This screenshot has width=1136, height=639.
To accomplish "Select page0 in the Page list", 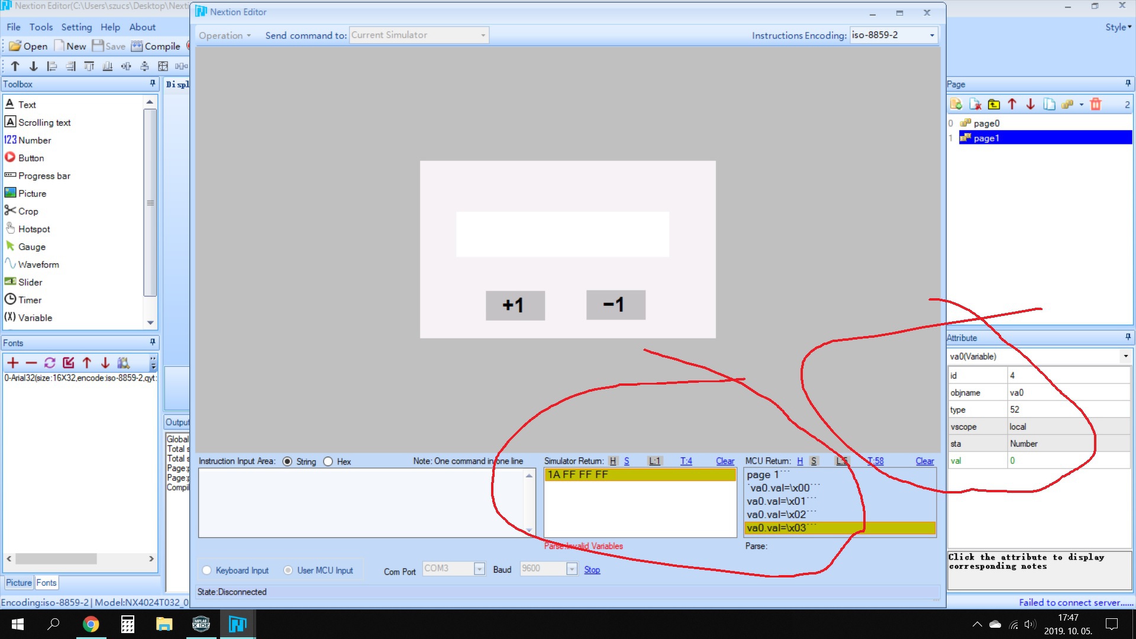I will pos(986,123).
